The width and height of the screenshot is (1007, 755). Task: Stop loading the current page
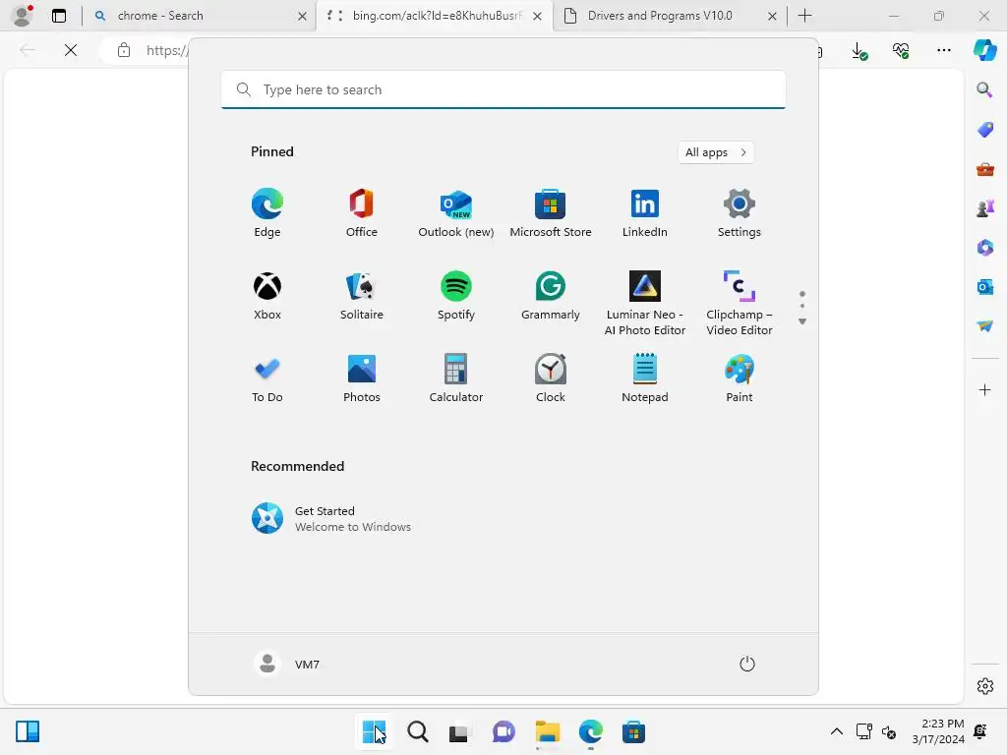point(71,50)
